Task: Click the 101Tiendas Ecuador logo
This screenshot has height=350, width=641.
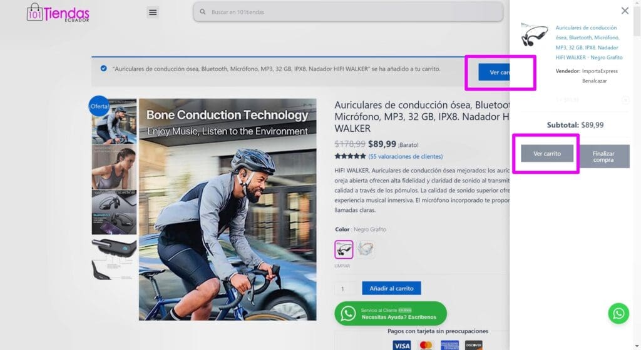Action: 58,12
